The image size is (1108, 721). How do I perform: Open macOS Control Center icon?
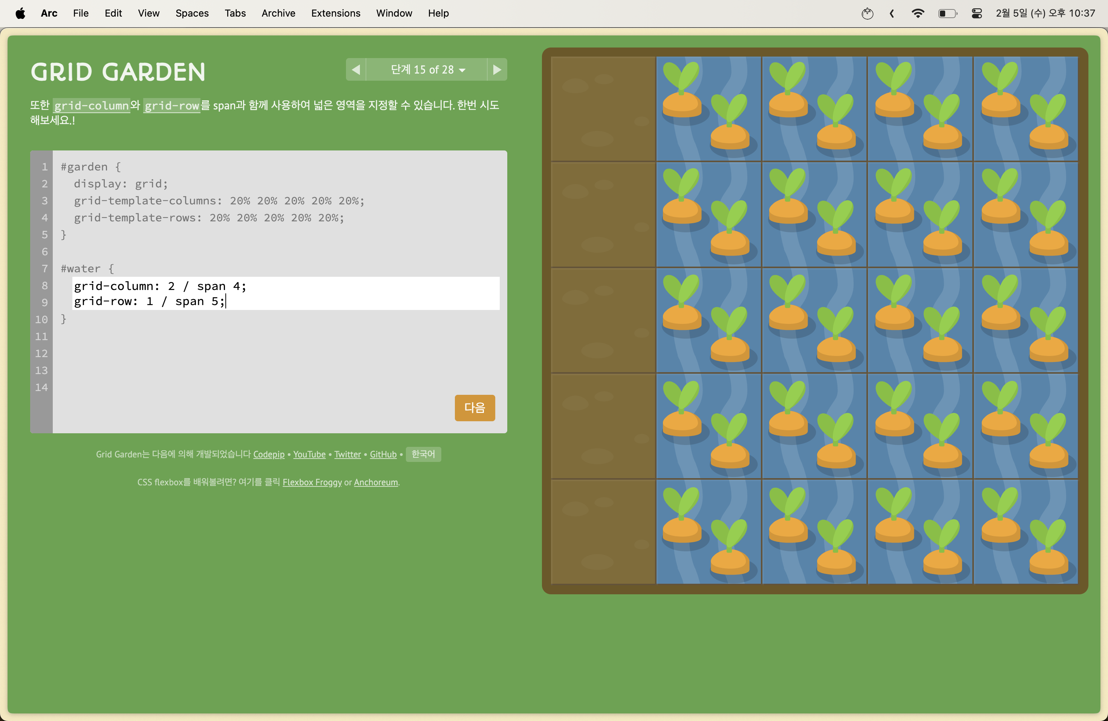[x=976, y=13]
